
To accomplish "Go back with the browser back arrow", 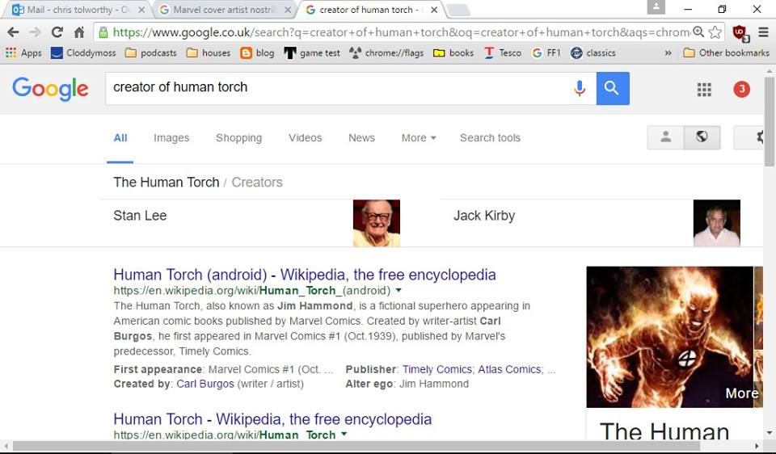I will (x=13, y=32).
